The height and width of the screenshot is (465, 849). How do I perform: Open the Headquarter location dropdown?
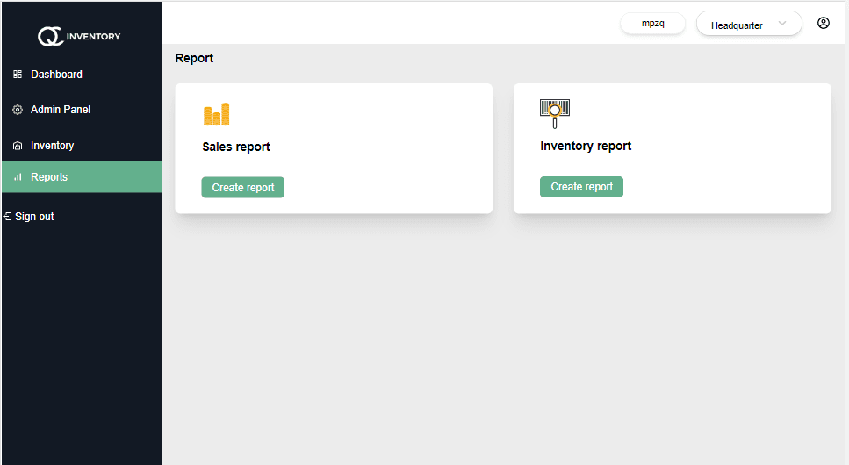[749, 24]
